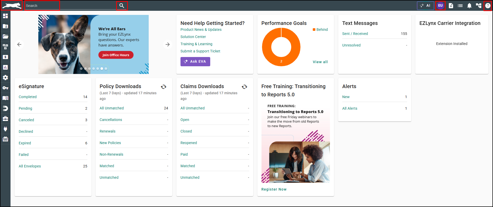Open Paid claims downloads
493x207 pixels.
tap(184, 154)
